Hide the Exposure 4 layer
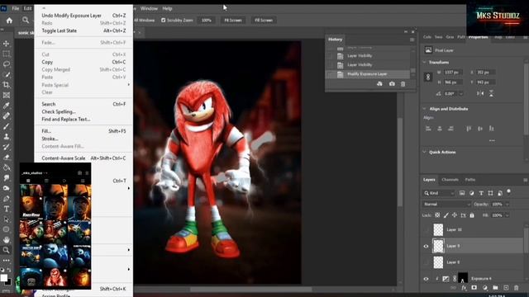Image resolution: width=529 pixels, height=297 pixels. coord(427,279)
